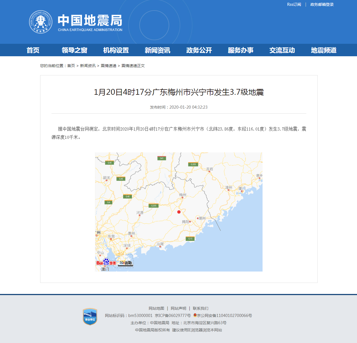Click the red earthquake epicenter marker

pyautogui.click(x=179, y=212)
